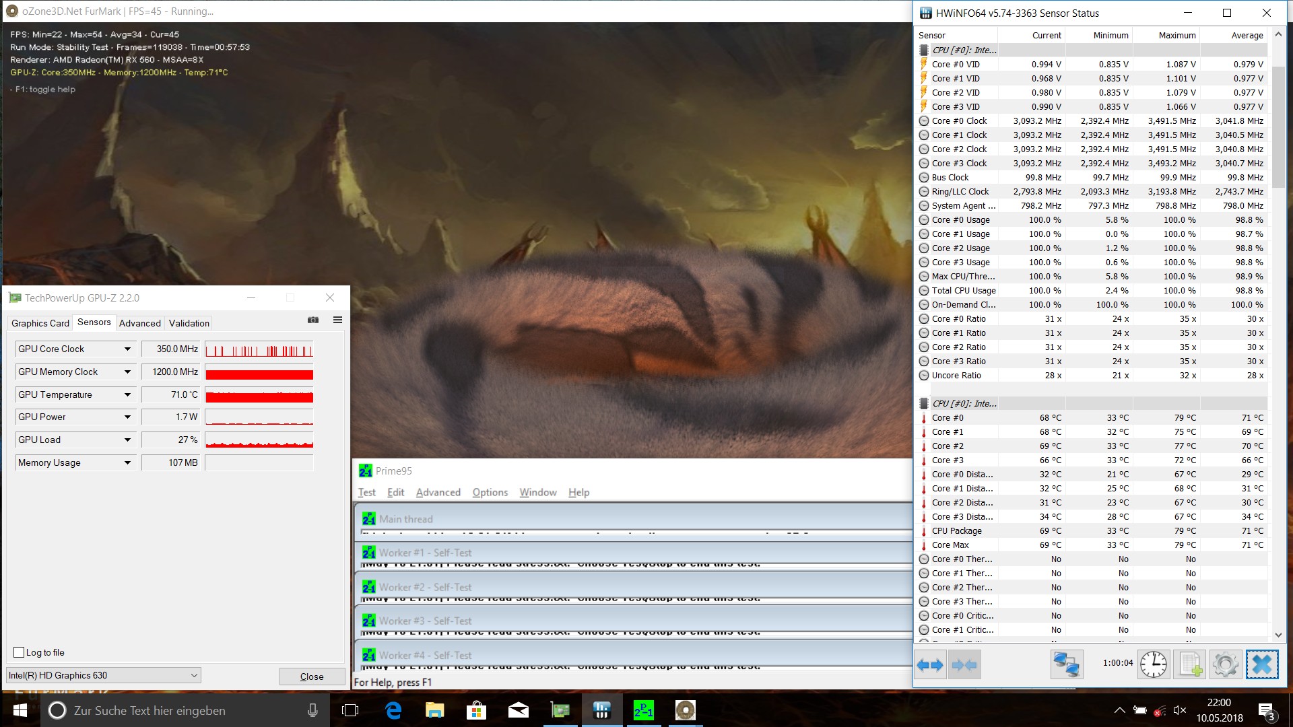Open Prime95 Window menu
The width and height of the screenshot is (1293, 727).
pos(538,492)
